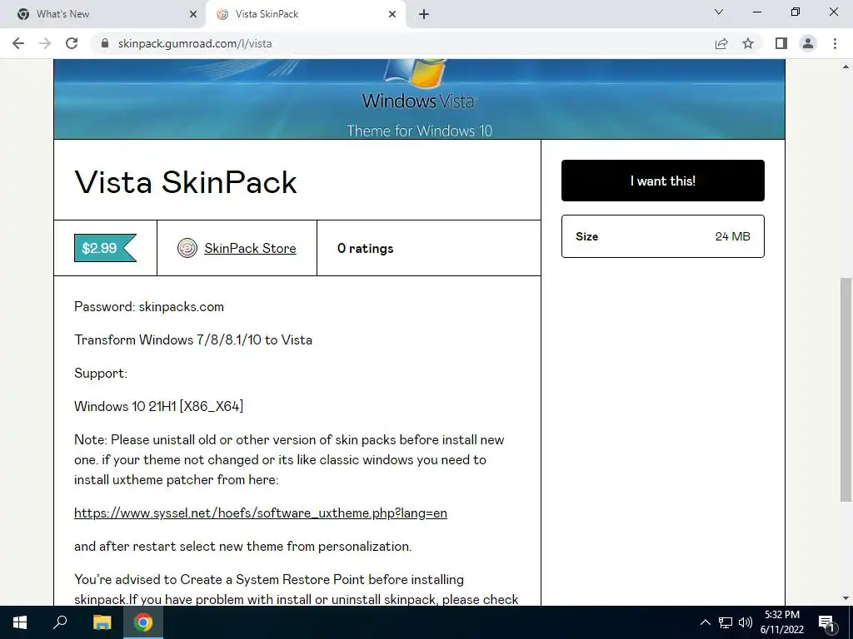Open File Explorer from the taskbar

102,622
